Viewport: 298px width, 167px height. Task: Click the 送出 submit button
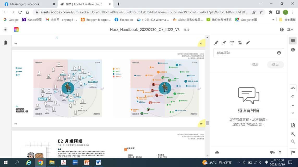[275, 64]
